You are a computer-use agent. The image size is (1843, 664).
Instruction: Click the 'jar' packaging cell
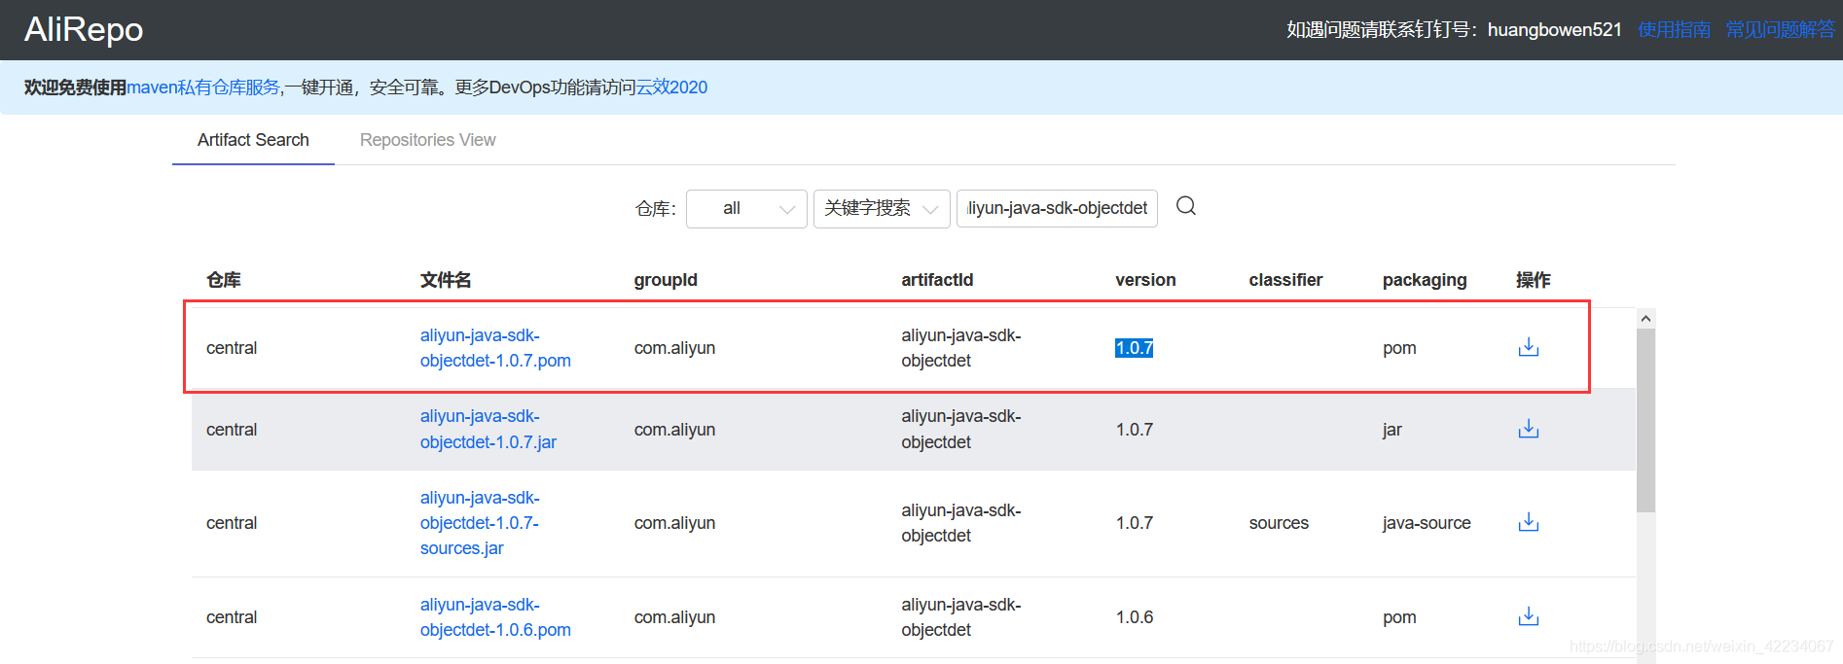(1392, 430)
